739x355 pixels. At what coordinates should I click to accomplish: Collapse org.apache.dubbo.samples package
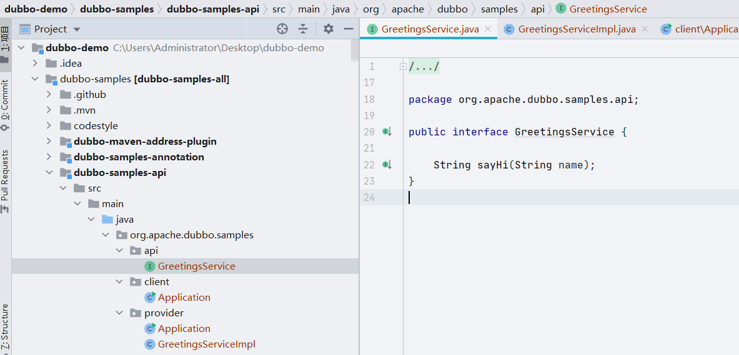pos(106,235)
